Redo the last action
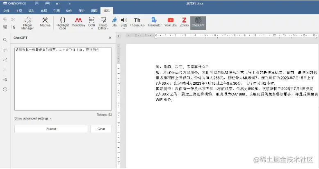The width and height of the screenshot is (319, 169). 68,3
